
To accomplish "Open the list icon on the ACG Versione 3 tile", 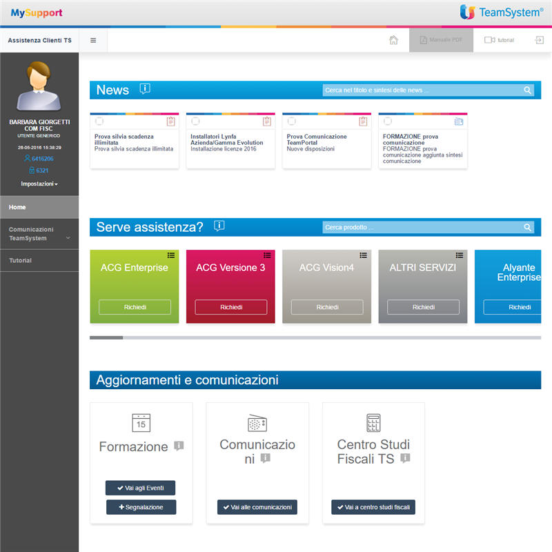I will (x=267, y=255).
